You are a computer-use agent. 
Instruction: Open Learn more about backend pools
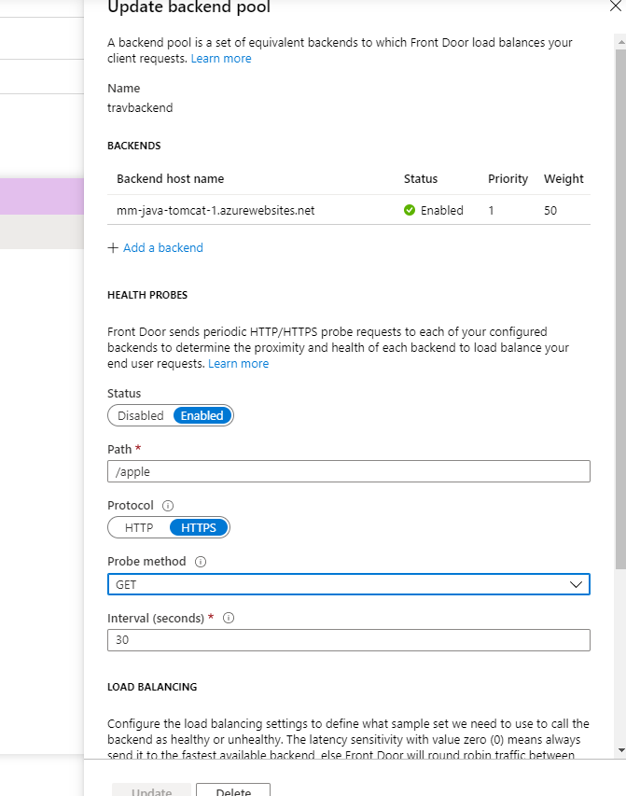pyautogui.click(x=221, y=58)
